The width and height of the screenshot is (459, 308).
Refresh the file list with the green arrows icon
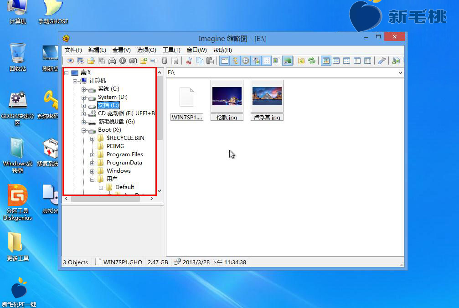click(x=312, y=61)
